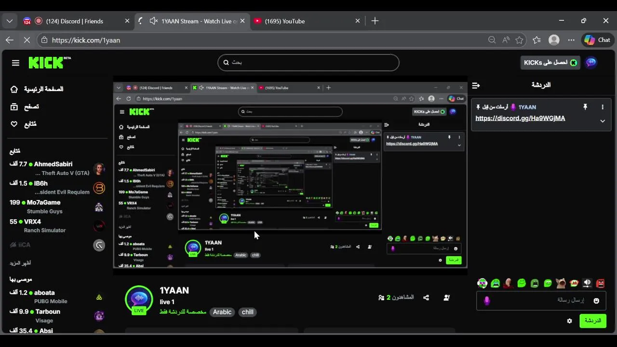Show the viewers list (2 المشاهدون)
This screenshot has width=617, height=347.
pos(396,297)
